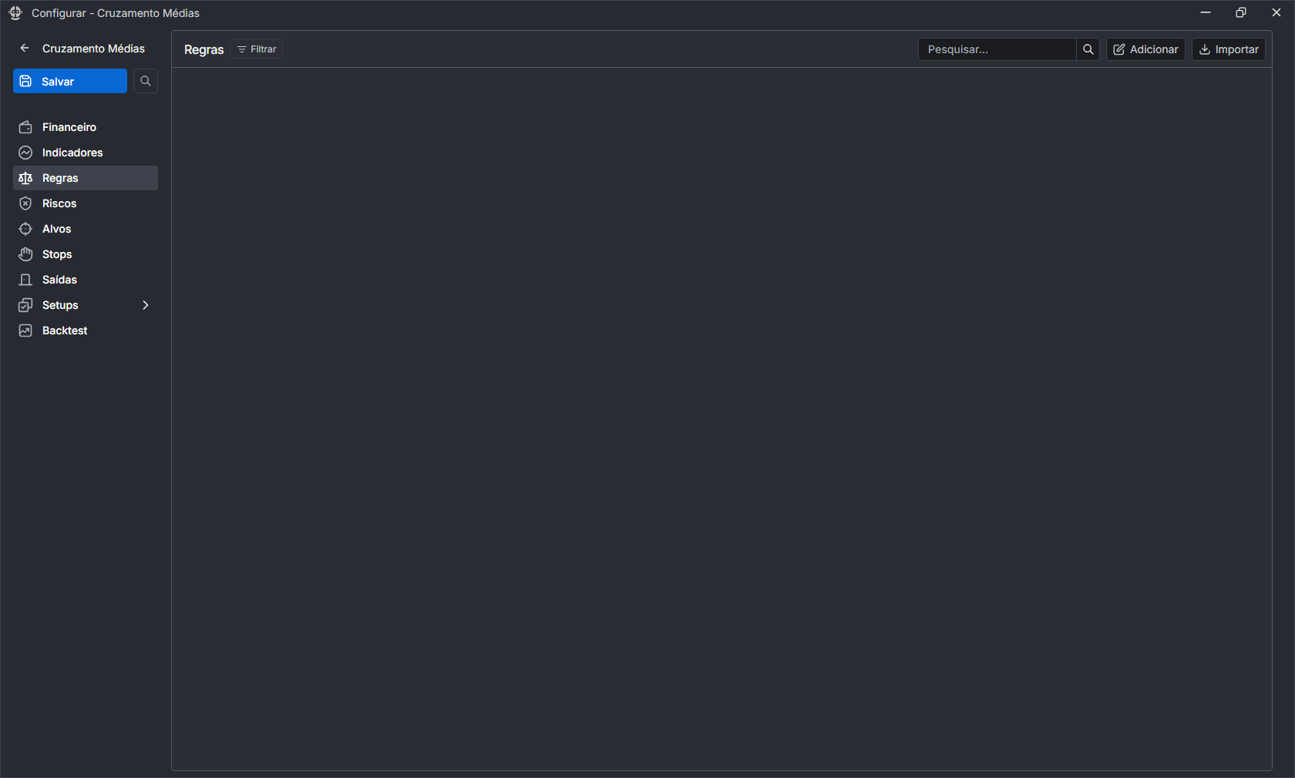Click the Financeiro wallet icon
1295x778 pixels.
(25, 127)
